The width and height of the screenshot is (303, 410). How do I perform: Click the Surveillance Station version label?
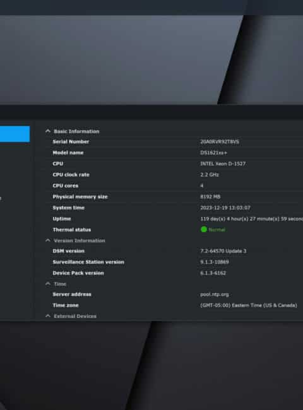[x=88, y=262]
